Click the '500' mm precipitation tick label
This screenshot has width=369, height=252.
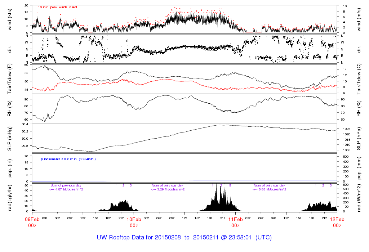pyautogui.click(x=346, y=157)
